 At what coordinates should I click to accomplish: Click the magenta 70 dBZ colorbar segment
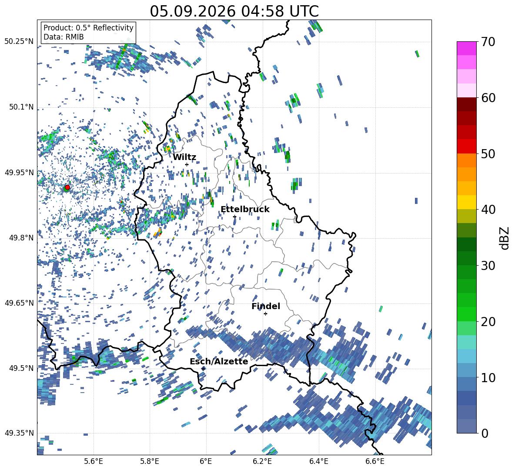[x=466, y=48]
